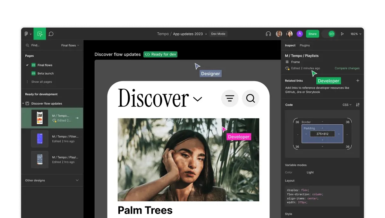385x218 pixels.
Task: Click the 'M / Tempo / Playlists' title in Inspect panel
Action: (x=302, y=56)
